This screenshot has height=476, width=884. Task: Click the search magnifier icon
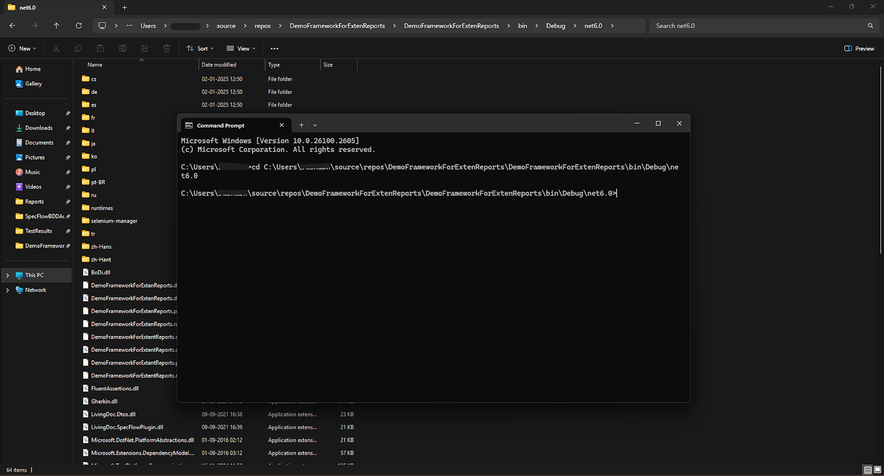click(x=871, y=26)
